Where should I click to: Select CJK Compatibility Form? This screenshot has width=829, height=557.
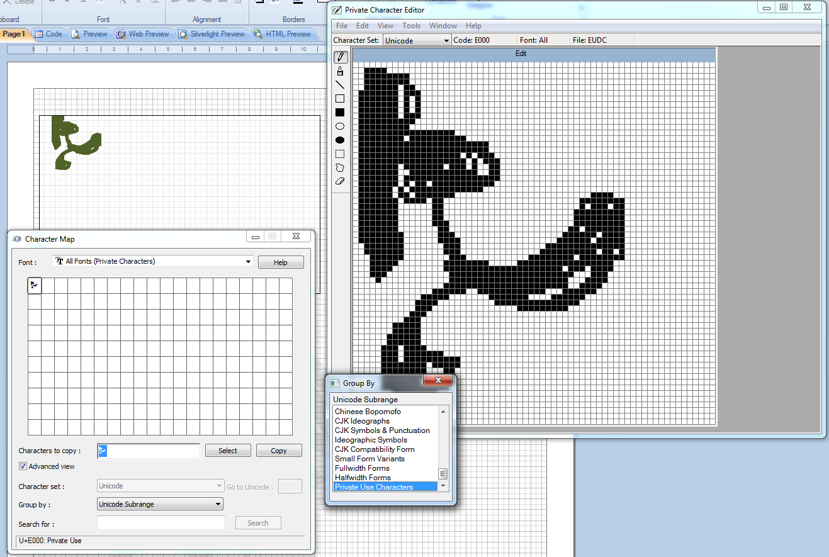pos(375,449)
